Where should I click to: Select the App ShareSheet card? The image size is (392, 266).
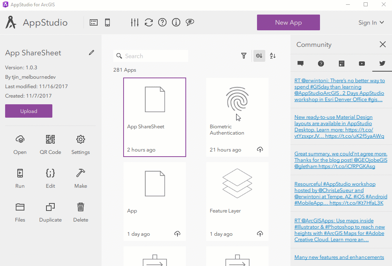[155, 117]
